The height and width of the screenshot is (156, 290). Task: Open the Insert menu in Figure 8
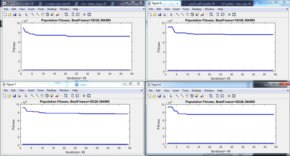176,91
